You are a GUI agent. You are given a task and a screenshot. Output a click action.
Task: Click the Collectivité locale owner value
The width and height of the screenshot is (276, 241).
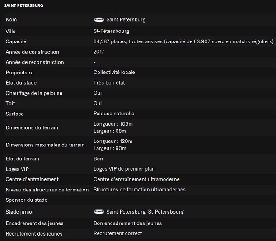(114, 73)
